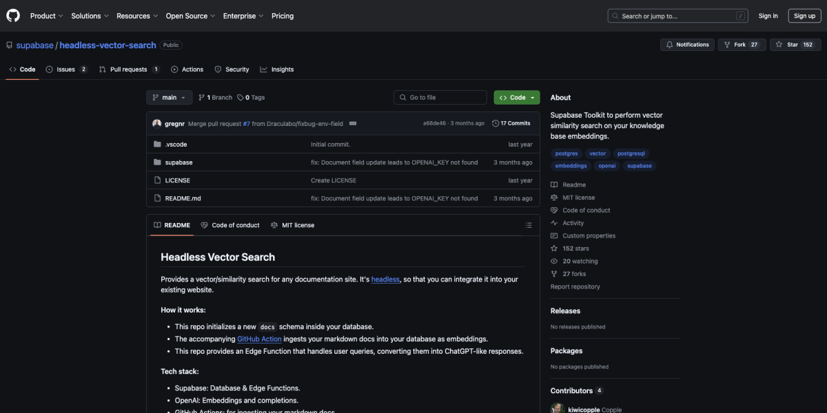Select the MIT license tab
Viewport: 827px width, 413px height.
point(292,225)
